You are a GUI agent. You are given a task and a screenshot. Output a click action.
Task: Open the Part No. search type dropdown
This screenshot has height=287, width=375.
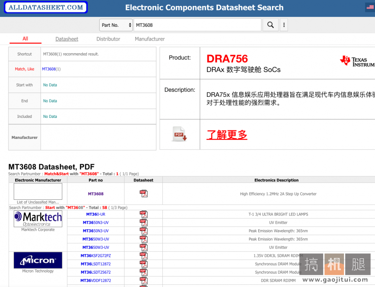(x=116, y=25)
